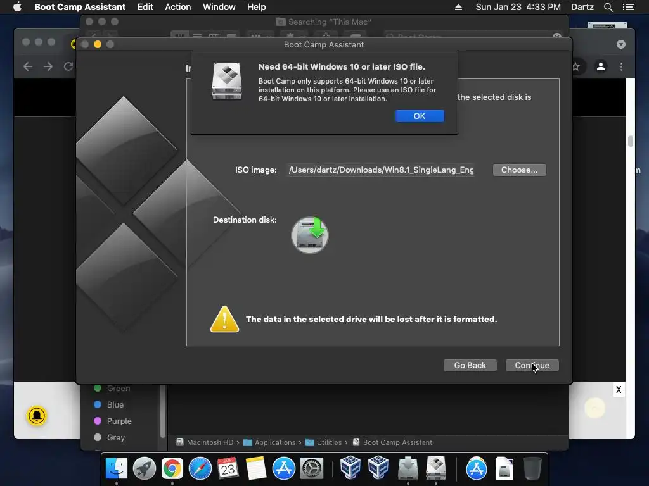Open VirtualBox icon beside System Preferences
The height and width of the screenshot is (486, 649).
[x=350, y=468]
